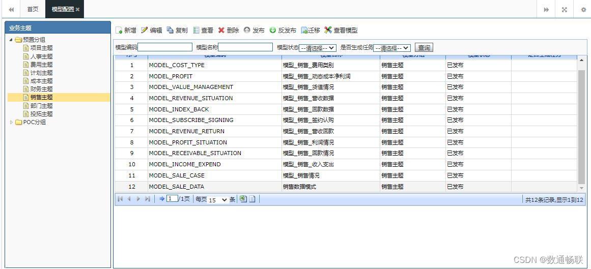Click the page number input box
Screen dimensions: 591x269
(x=172, y=198)
